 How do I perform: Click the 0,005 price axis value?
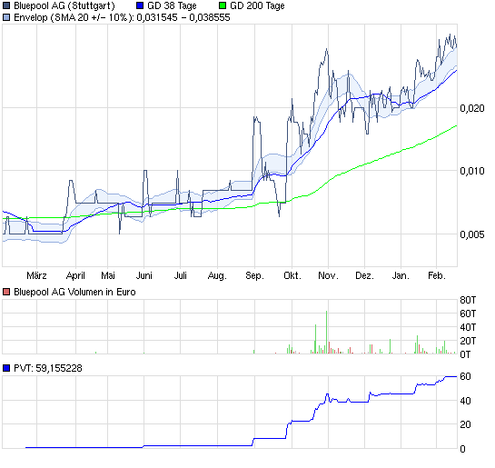[472, 234]
